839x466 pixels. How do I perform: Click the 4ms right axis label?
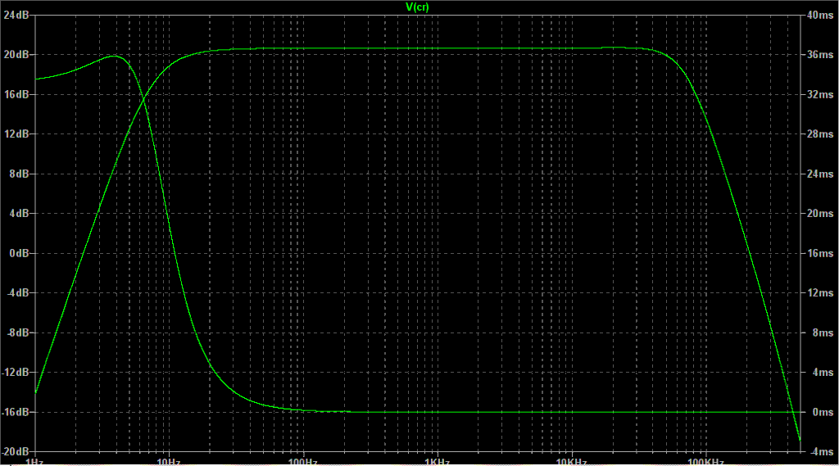coord(823,372)
